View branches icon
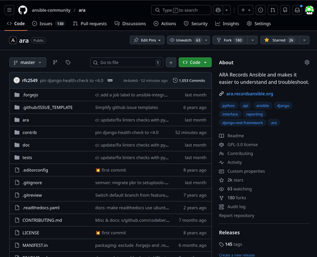This screenshot has height=257, width=317. (x=55, y=62)
